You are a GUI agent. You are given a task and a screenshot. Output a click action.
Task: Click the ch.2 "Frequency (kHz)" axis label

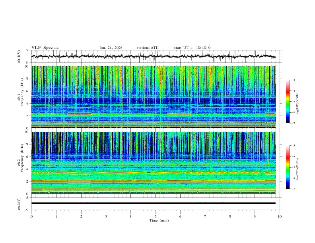22,158
